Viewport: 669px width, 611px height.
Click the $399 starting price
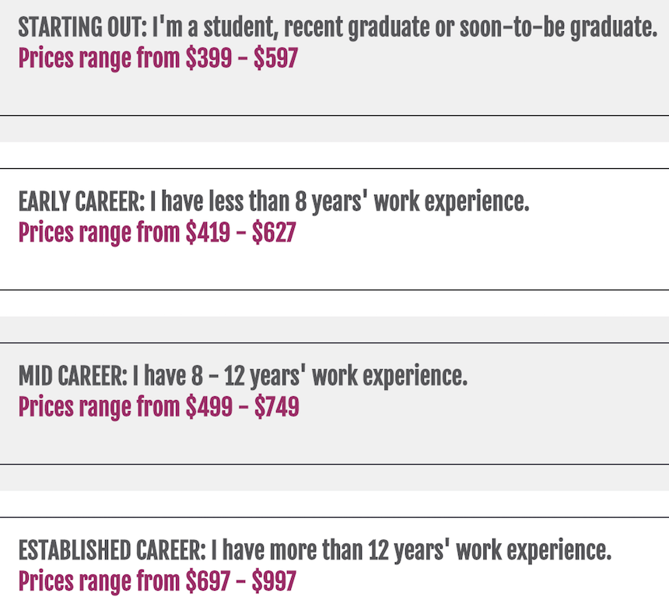coord(208,58)
